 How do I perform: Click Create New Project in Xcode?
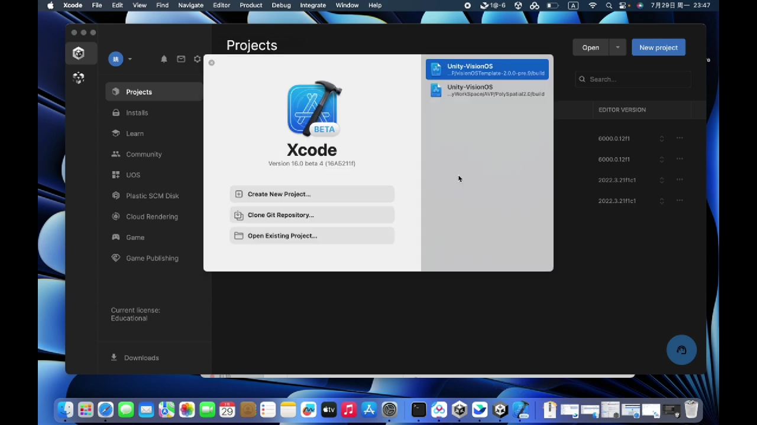click(312, 194)
